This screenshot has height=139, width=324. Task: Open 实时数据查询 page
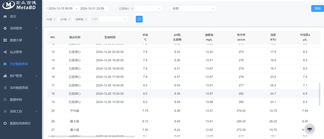click(x=19, y=88)
